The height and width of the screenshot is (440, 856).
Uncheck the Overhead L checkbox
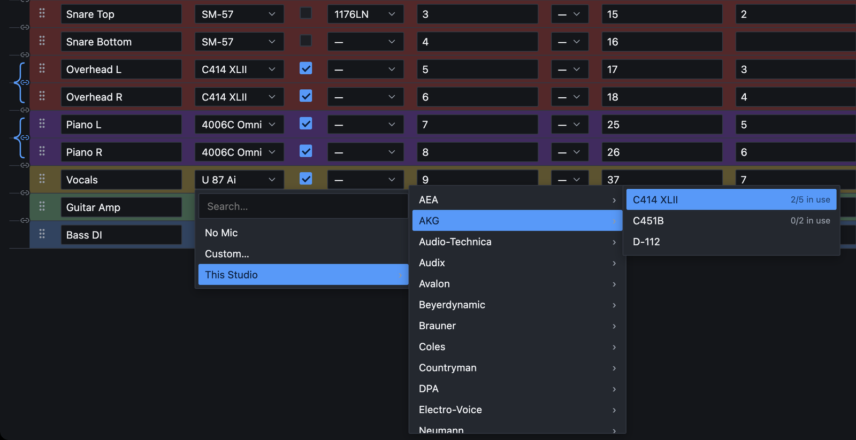[306, 68]
